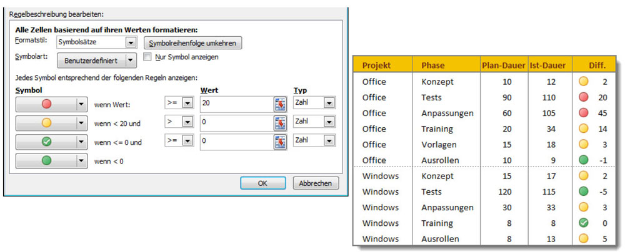The height and width of the screenshot is (252, 625).
Task: Click red circle symbol button
Action: [x=46, y=104]
